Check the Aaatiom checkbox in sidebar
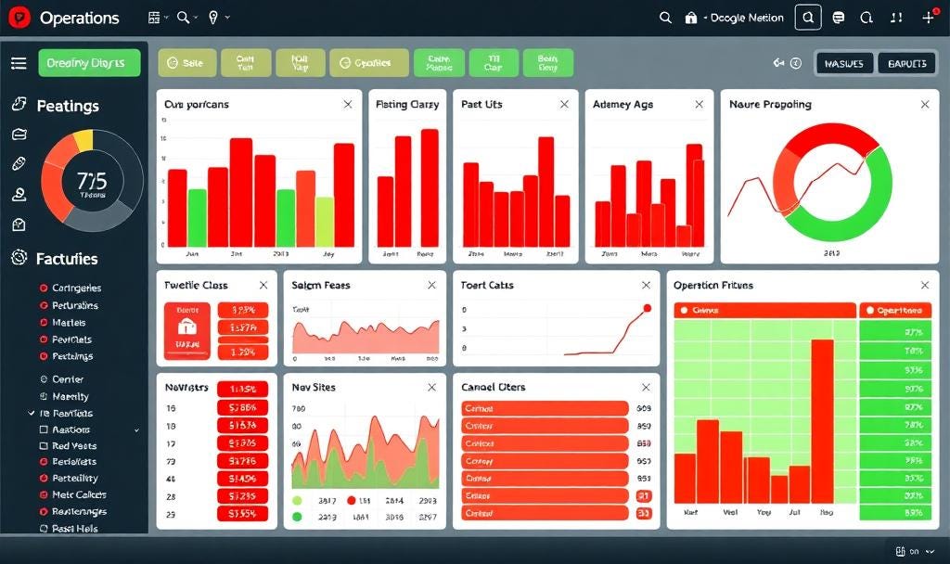Viewport: 950px width, 564px height. (44, 429)
